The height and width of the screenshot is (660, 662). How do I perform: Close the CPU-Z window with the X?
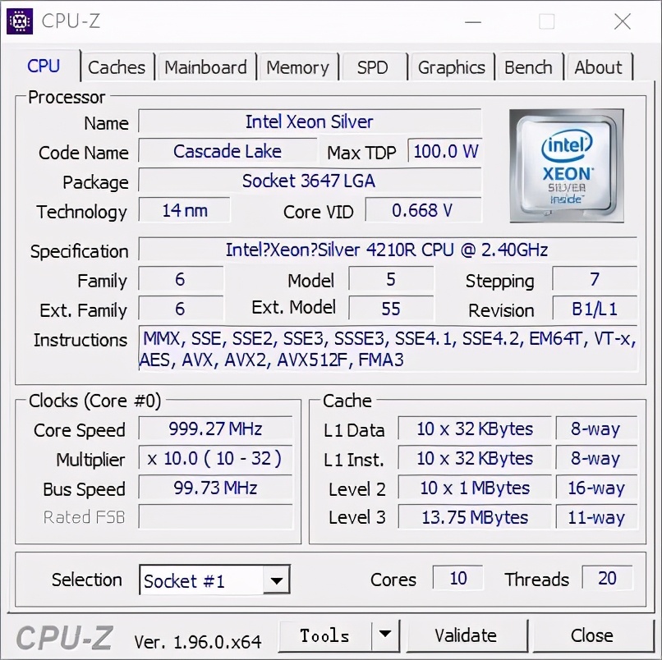(x=623, y=21)
